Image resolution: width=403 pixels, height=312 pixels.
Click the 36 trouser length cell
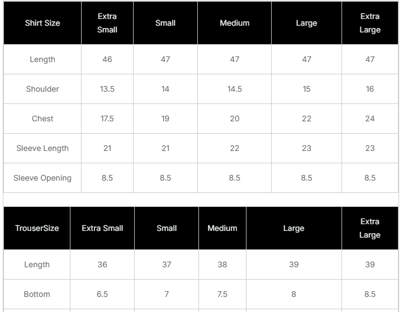click(102, 264)
